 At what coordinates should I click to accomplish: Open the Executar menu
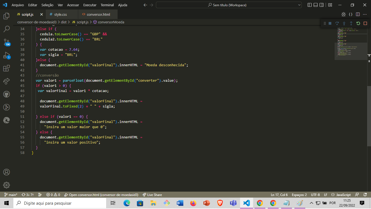tap(90, 5)
